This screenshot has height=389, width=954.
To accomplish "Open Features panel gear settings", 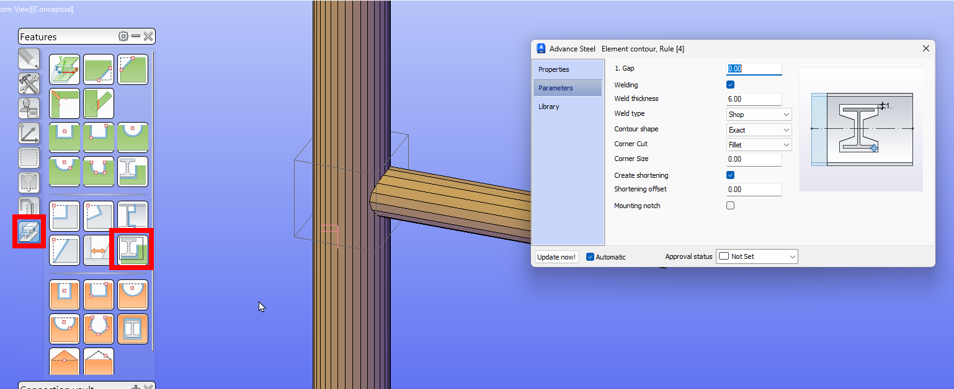I will 123,37.
